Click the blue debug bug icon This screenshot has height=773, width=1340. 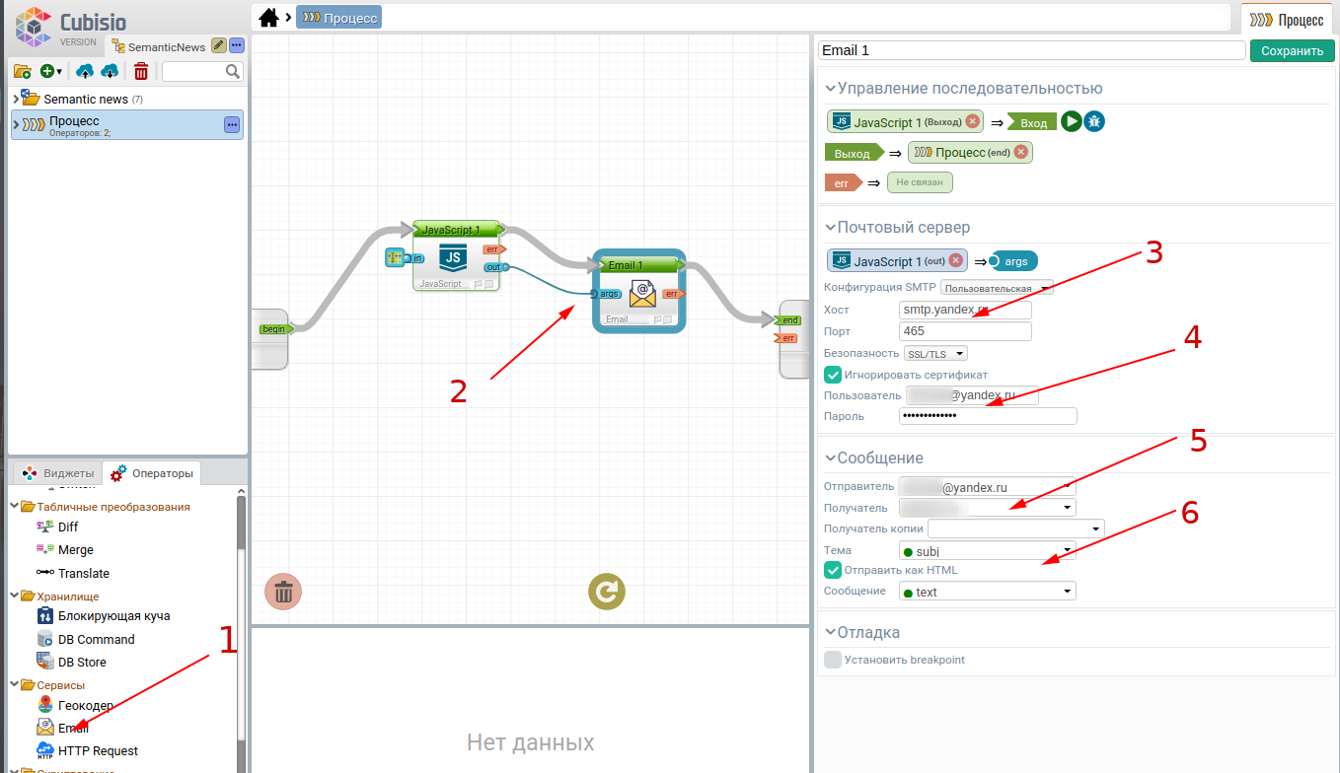tap(1094, 121)
